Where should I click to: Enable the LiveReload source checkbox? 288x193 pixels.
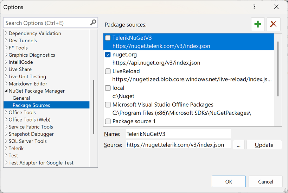pos(108,71)
